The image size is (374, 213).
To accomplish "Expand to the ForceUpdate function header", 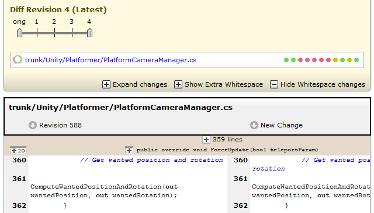I will click(129, 150).
